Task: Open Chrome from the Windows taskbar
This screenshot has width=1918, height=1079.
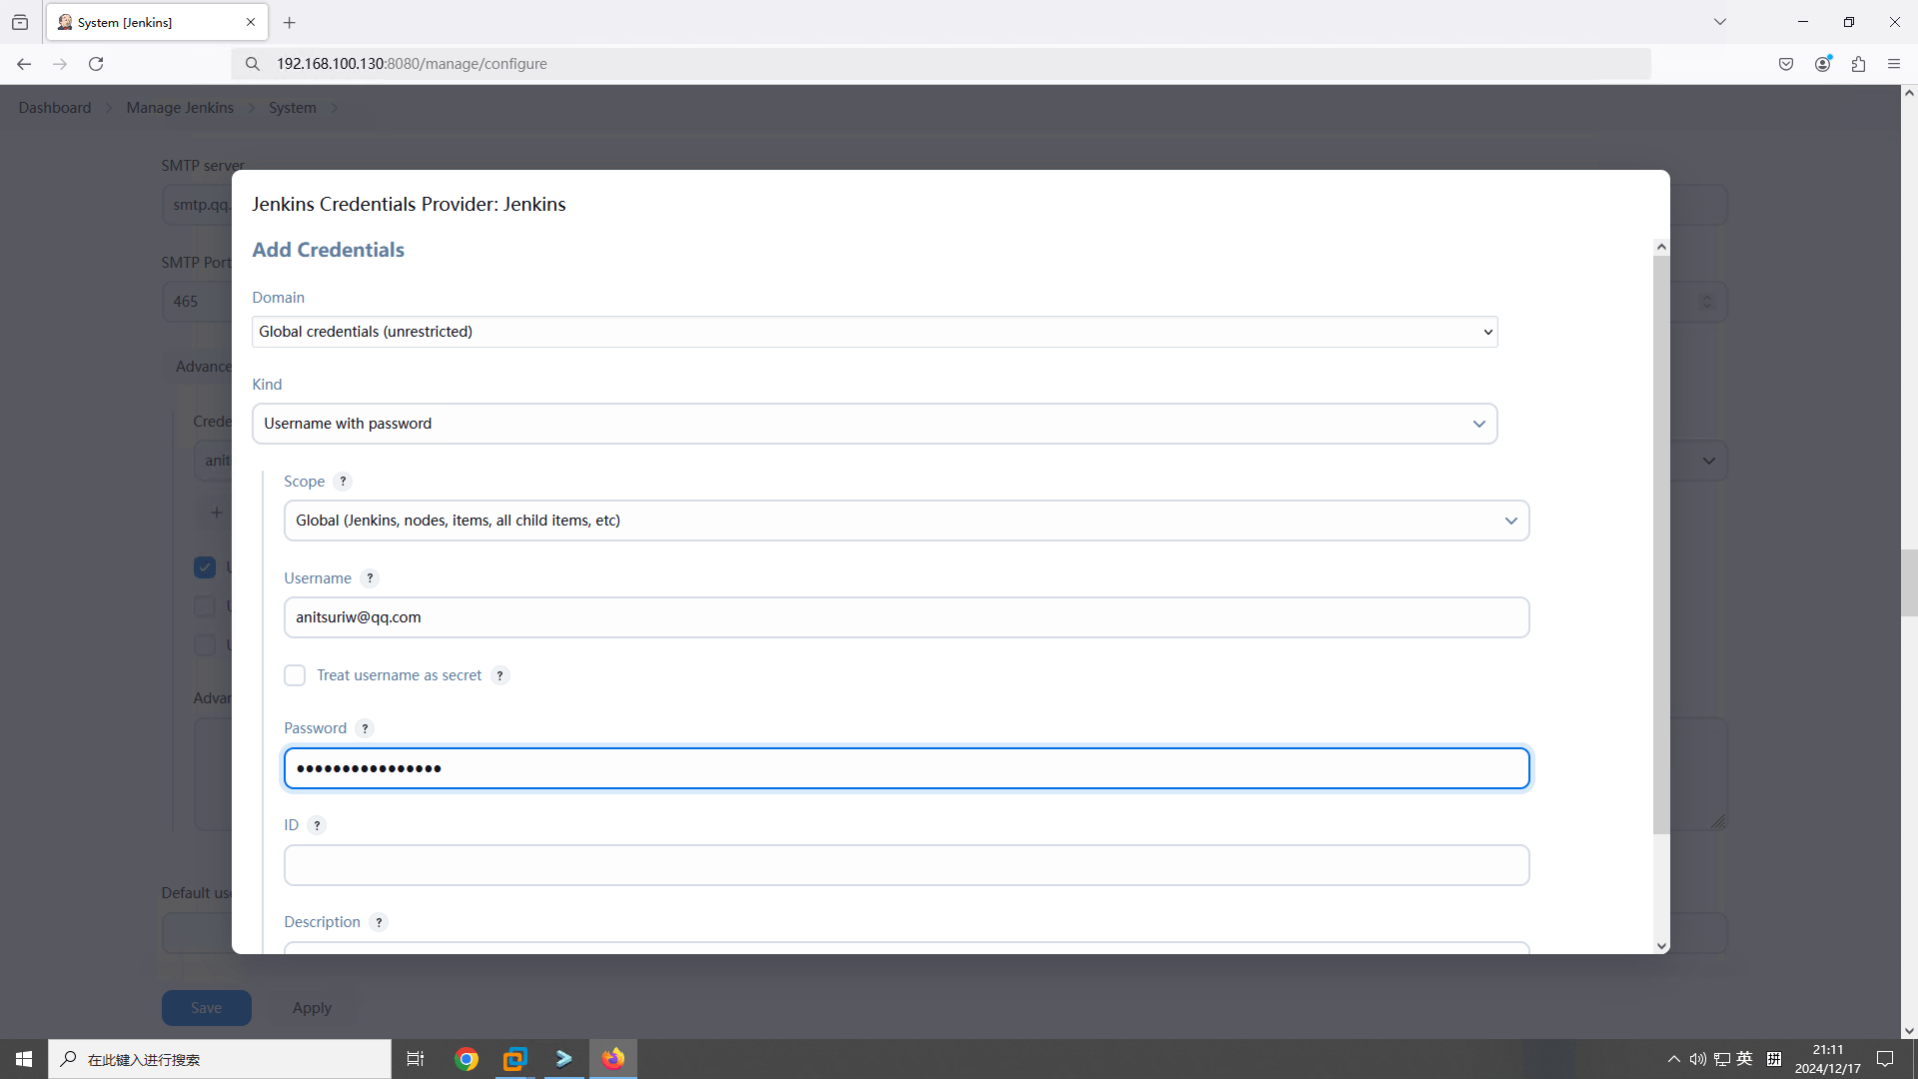Action: click(467, 1059)
